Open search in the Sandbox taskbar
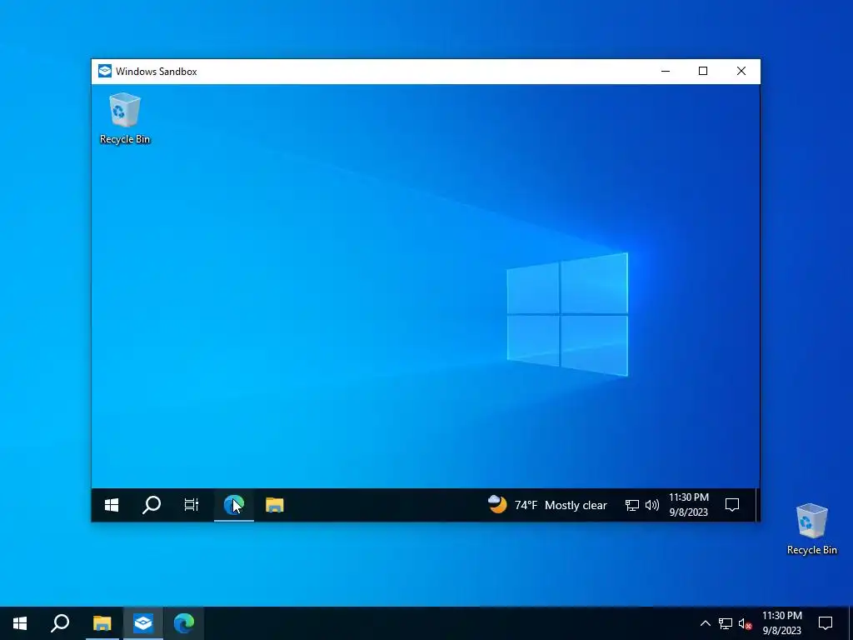Image resolution: width=853 pixels, height=640 pixels. click(152, 505)
